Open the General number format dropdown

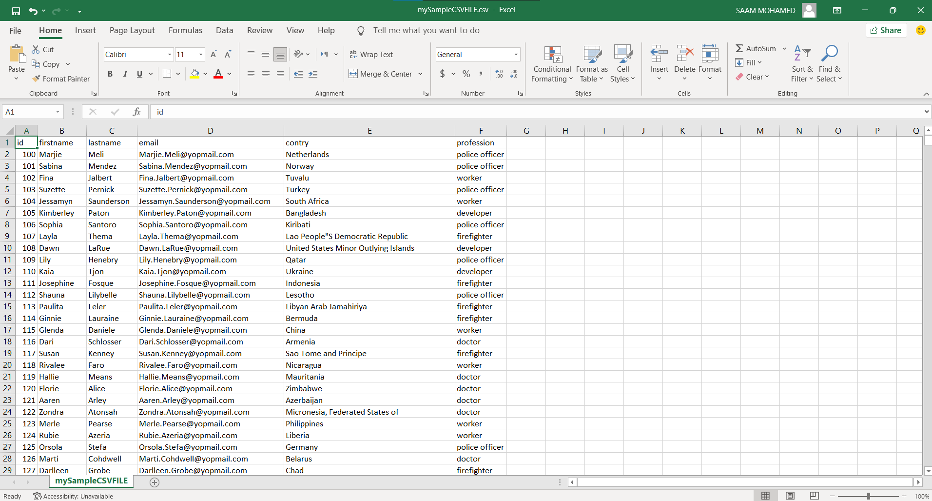(516, 54)
